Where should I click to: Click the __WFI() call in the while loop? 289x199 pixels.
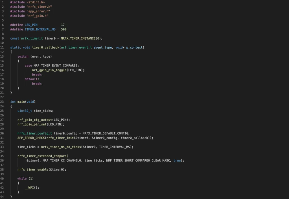[31, 188]
